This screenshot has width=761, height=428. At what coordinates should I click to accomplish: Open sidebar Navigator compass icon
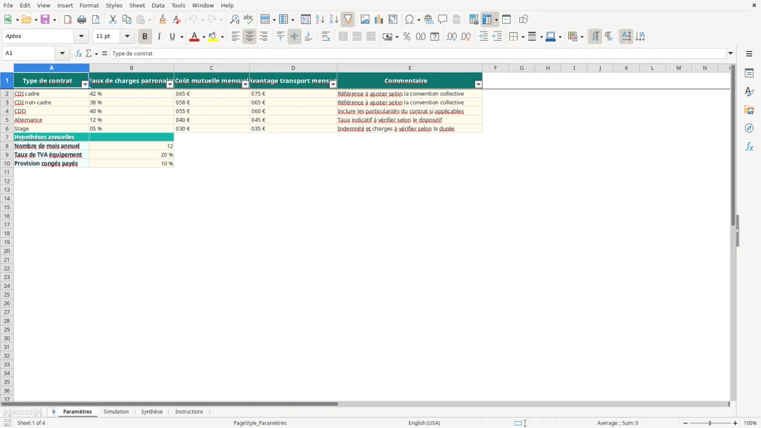(x=749, y=128)
